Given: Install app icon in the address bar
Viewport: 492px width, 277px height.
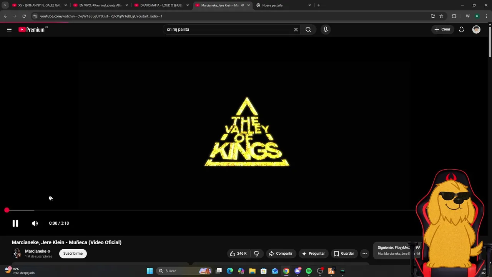Looking at the screenshot, I should point(433,16).
